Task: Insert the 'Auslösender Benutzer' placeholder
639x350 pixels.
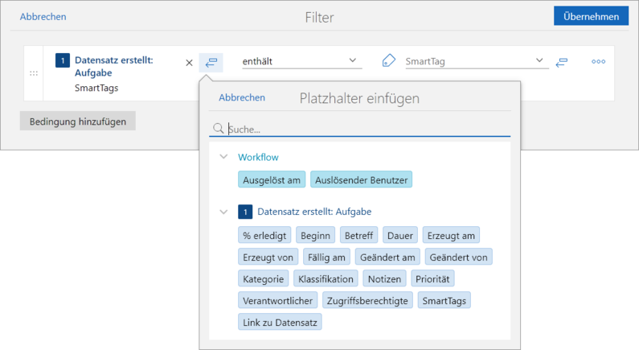Action: click(361, 179)
